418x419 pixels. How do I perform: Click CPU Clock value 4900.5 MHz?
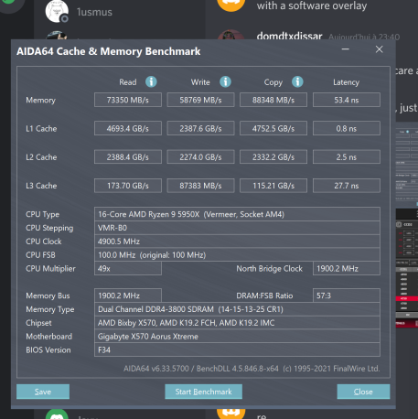pyautogui.click(x=237, y=242)
